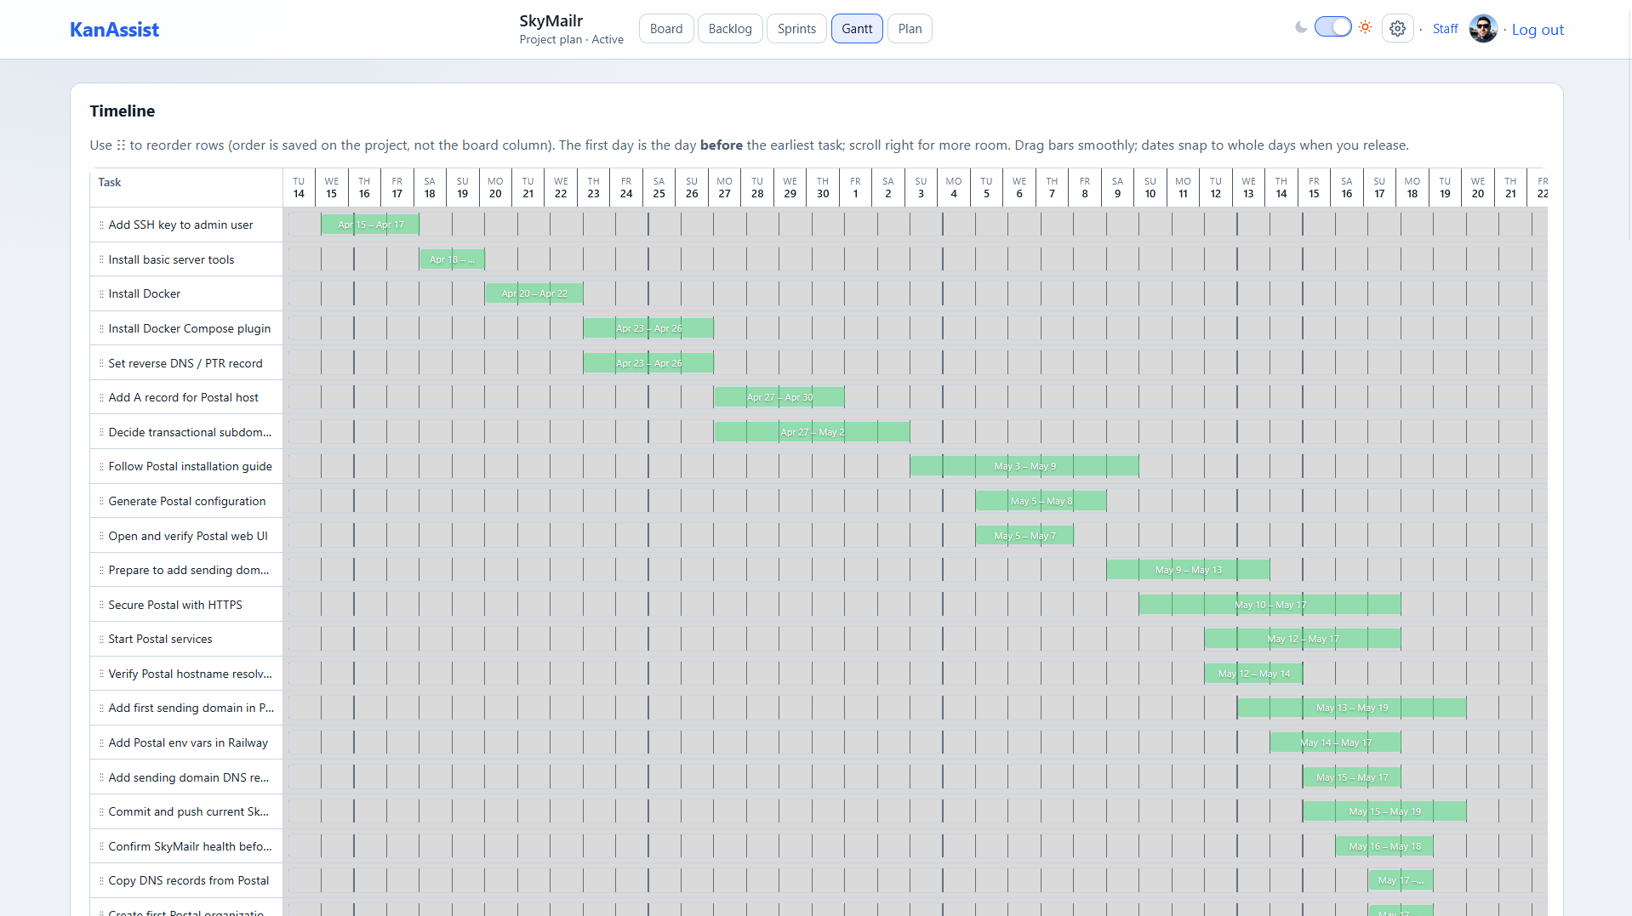Click the FR 1 date column header
This screenshot has width=1632, height=916.
coord(855,188)
